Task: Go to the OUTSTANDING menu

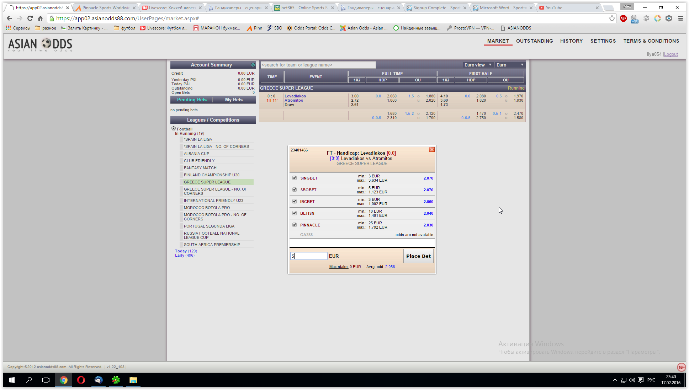Action: click(534, 41)
